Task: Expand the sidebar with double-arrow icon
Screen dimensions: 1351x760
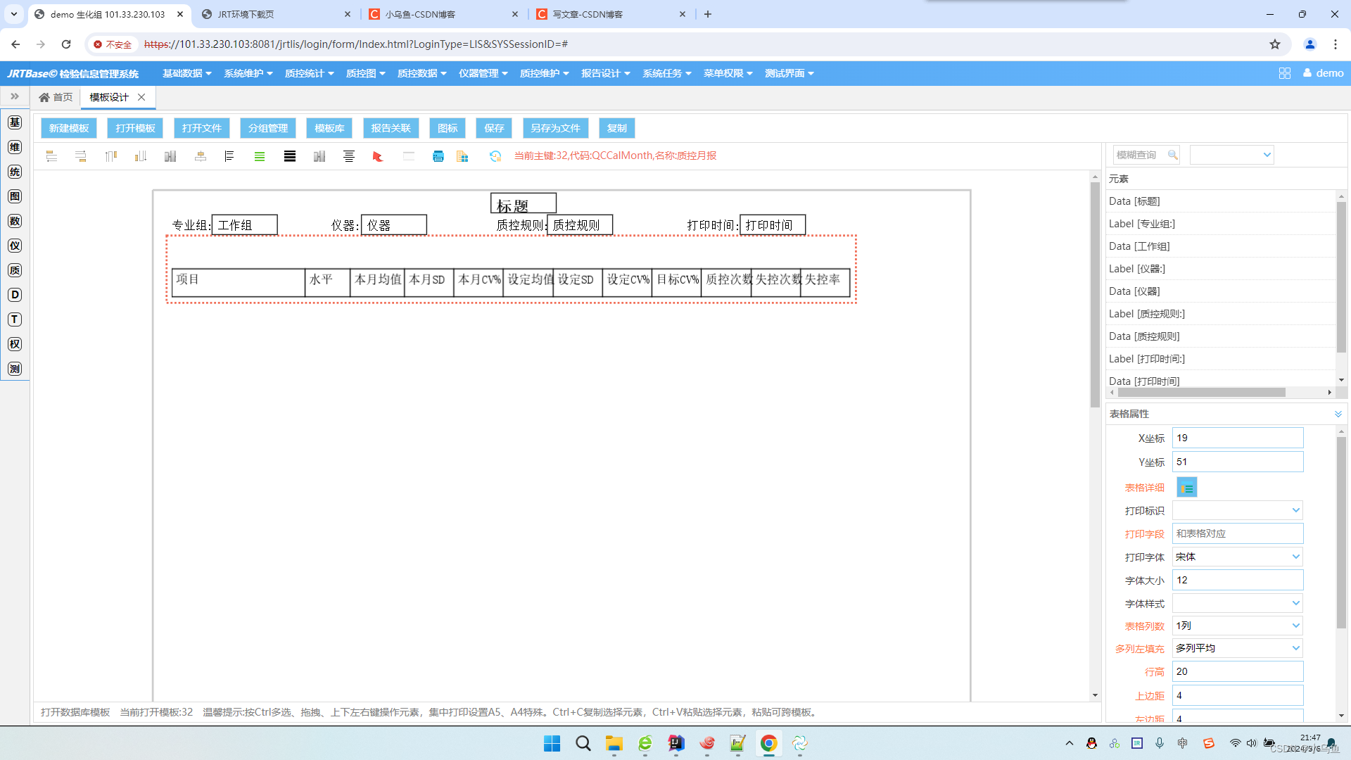Action: pos(15,96)
